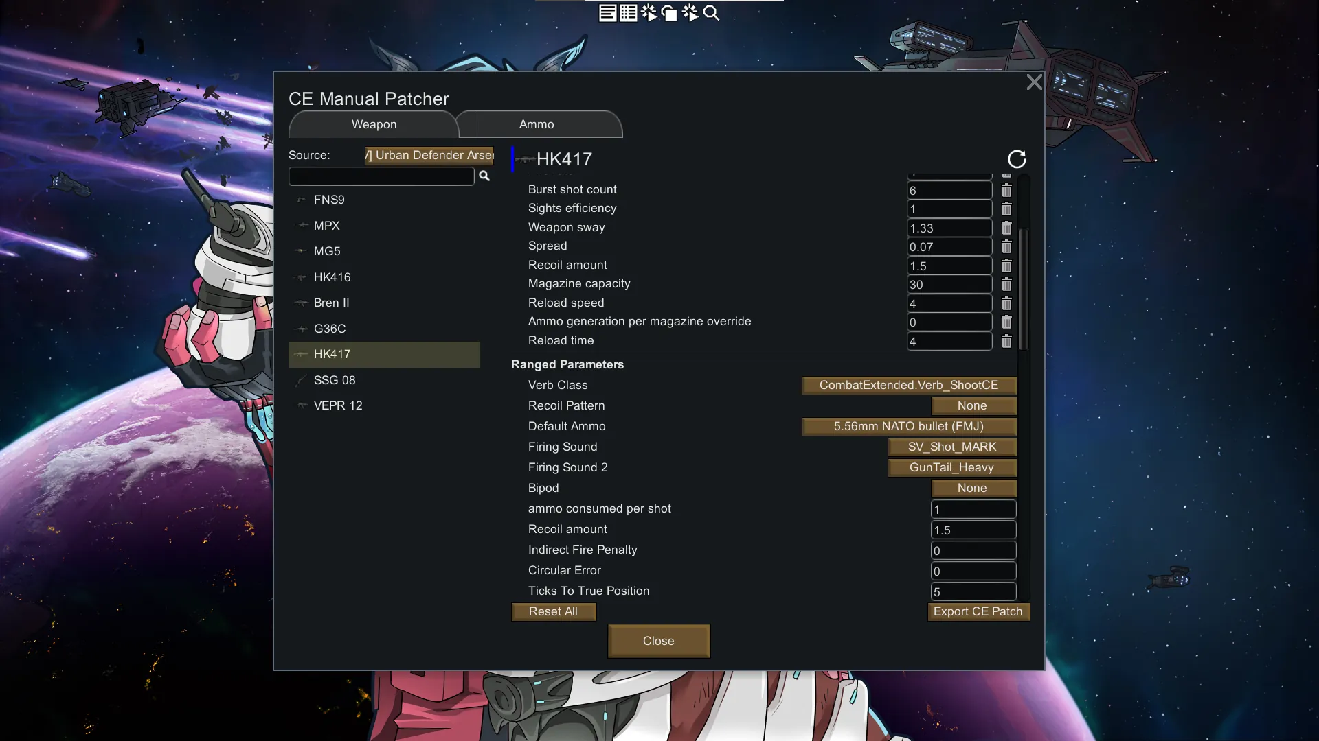Viewport: 1319px width, 741px height.
Task: Open the magnifier tool in top toolbar
Action: 711,13
